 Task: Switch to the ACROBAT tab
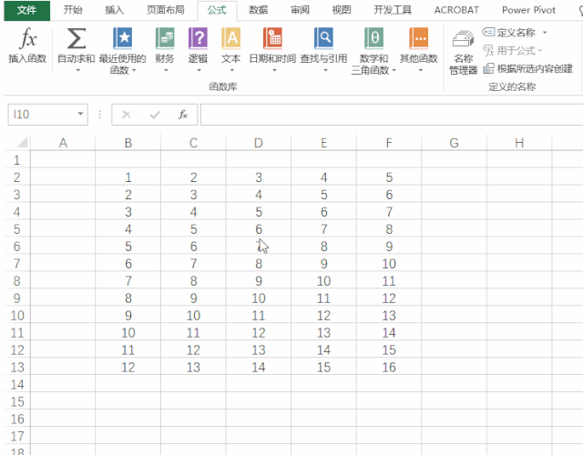[x=456, y=10]
